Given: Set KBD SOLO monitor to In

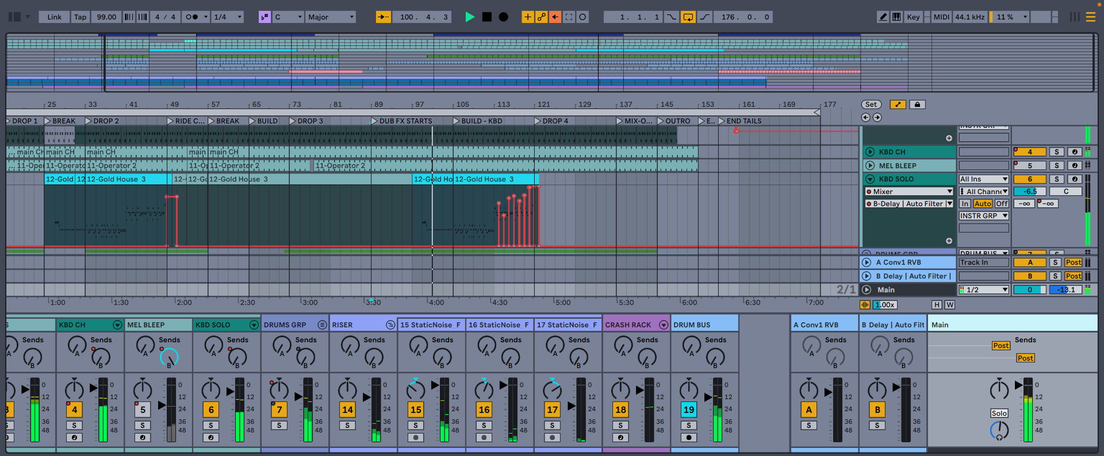Looking at the screenshot, I should pyautogui.click(x=965, y=204).
